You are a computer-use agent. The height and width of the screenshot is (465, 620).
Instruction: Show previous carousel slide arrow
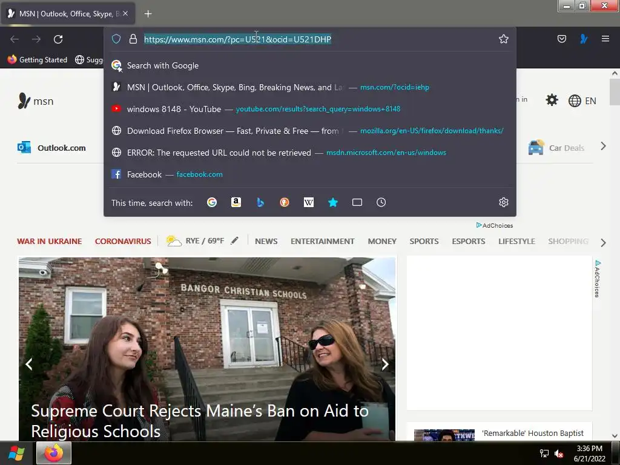(x=29, y=364)
